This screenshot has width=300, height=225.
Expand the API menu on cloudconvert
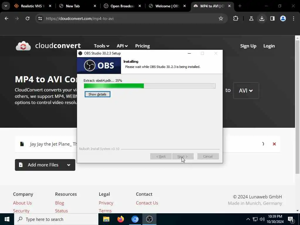pyautogui.click(x=122, y=46)
